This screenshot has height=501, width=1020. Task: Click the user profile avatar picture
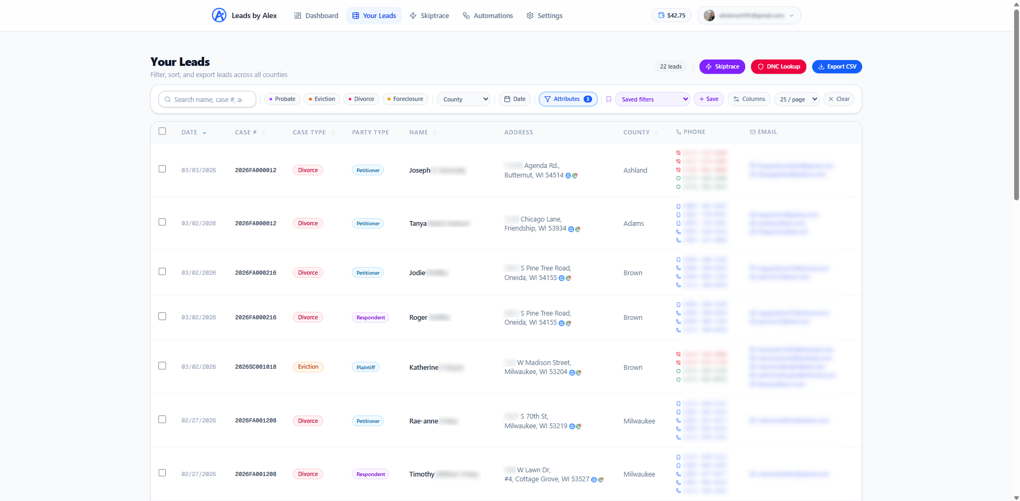709,15
